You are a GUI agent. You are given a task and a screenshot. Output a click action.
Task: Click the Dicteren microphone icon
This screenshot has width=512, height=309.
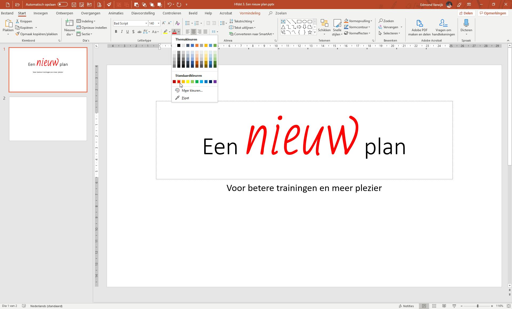tap(466, 23)
